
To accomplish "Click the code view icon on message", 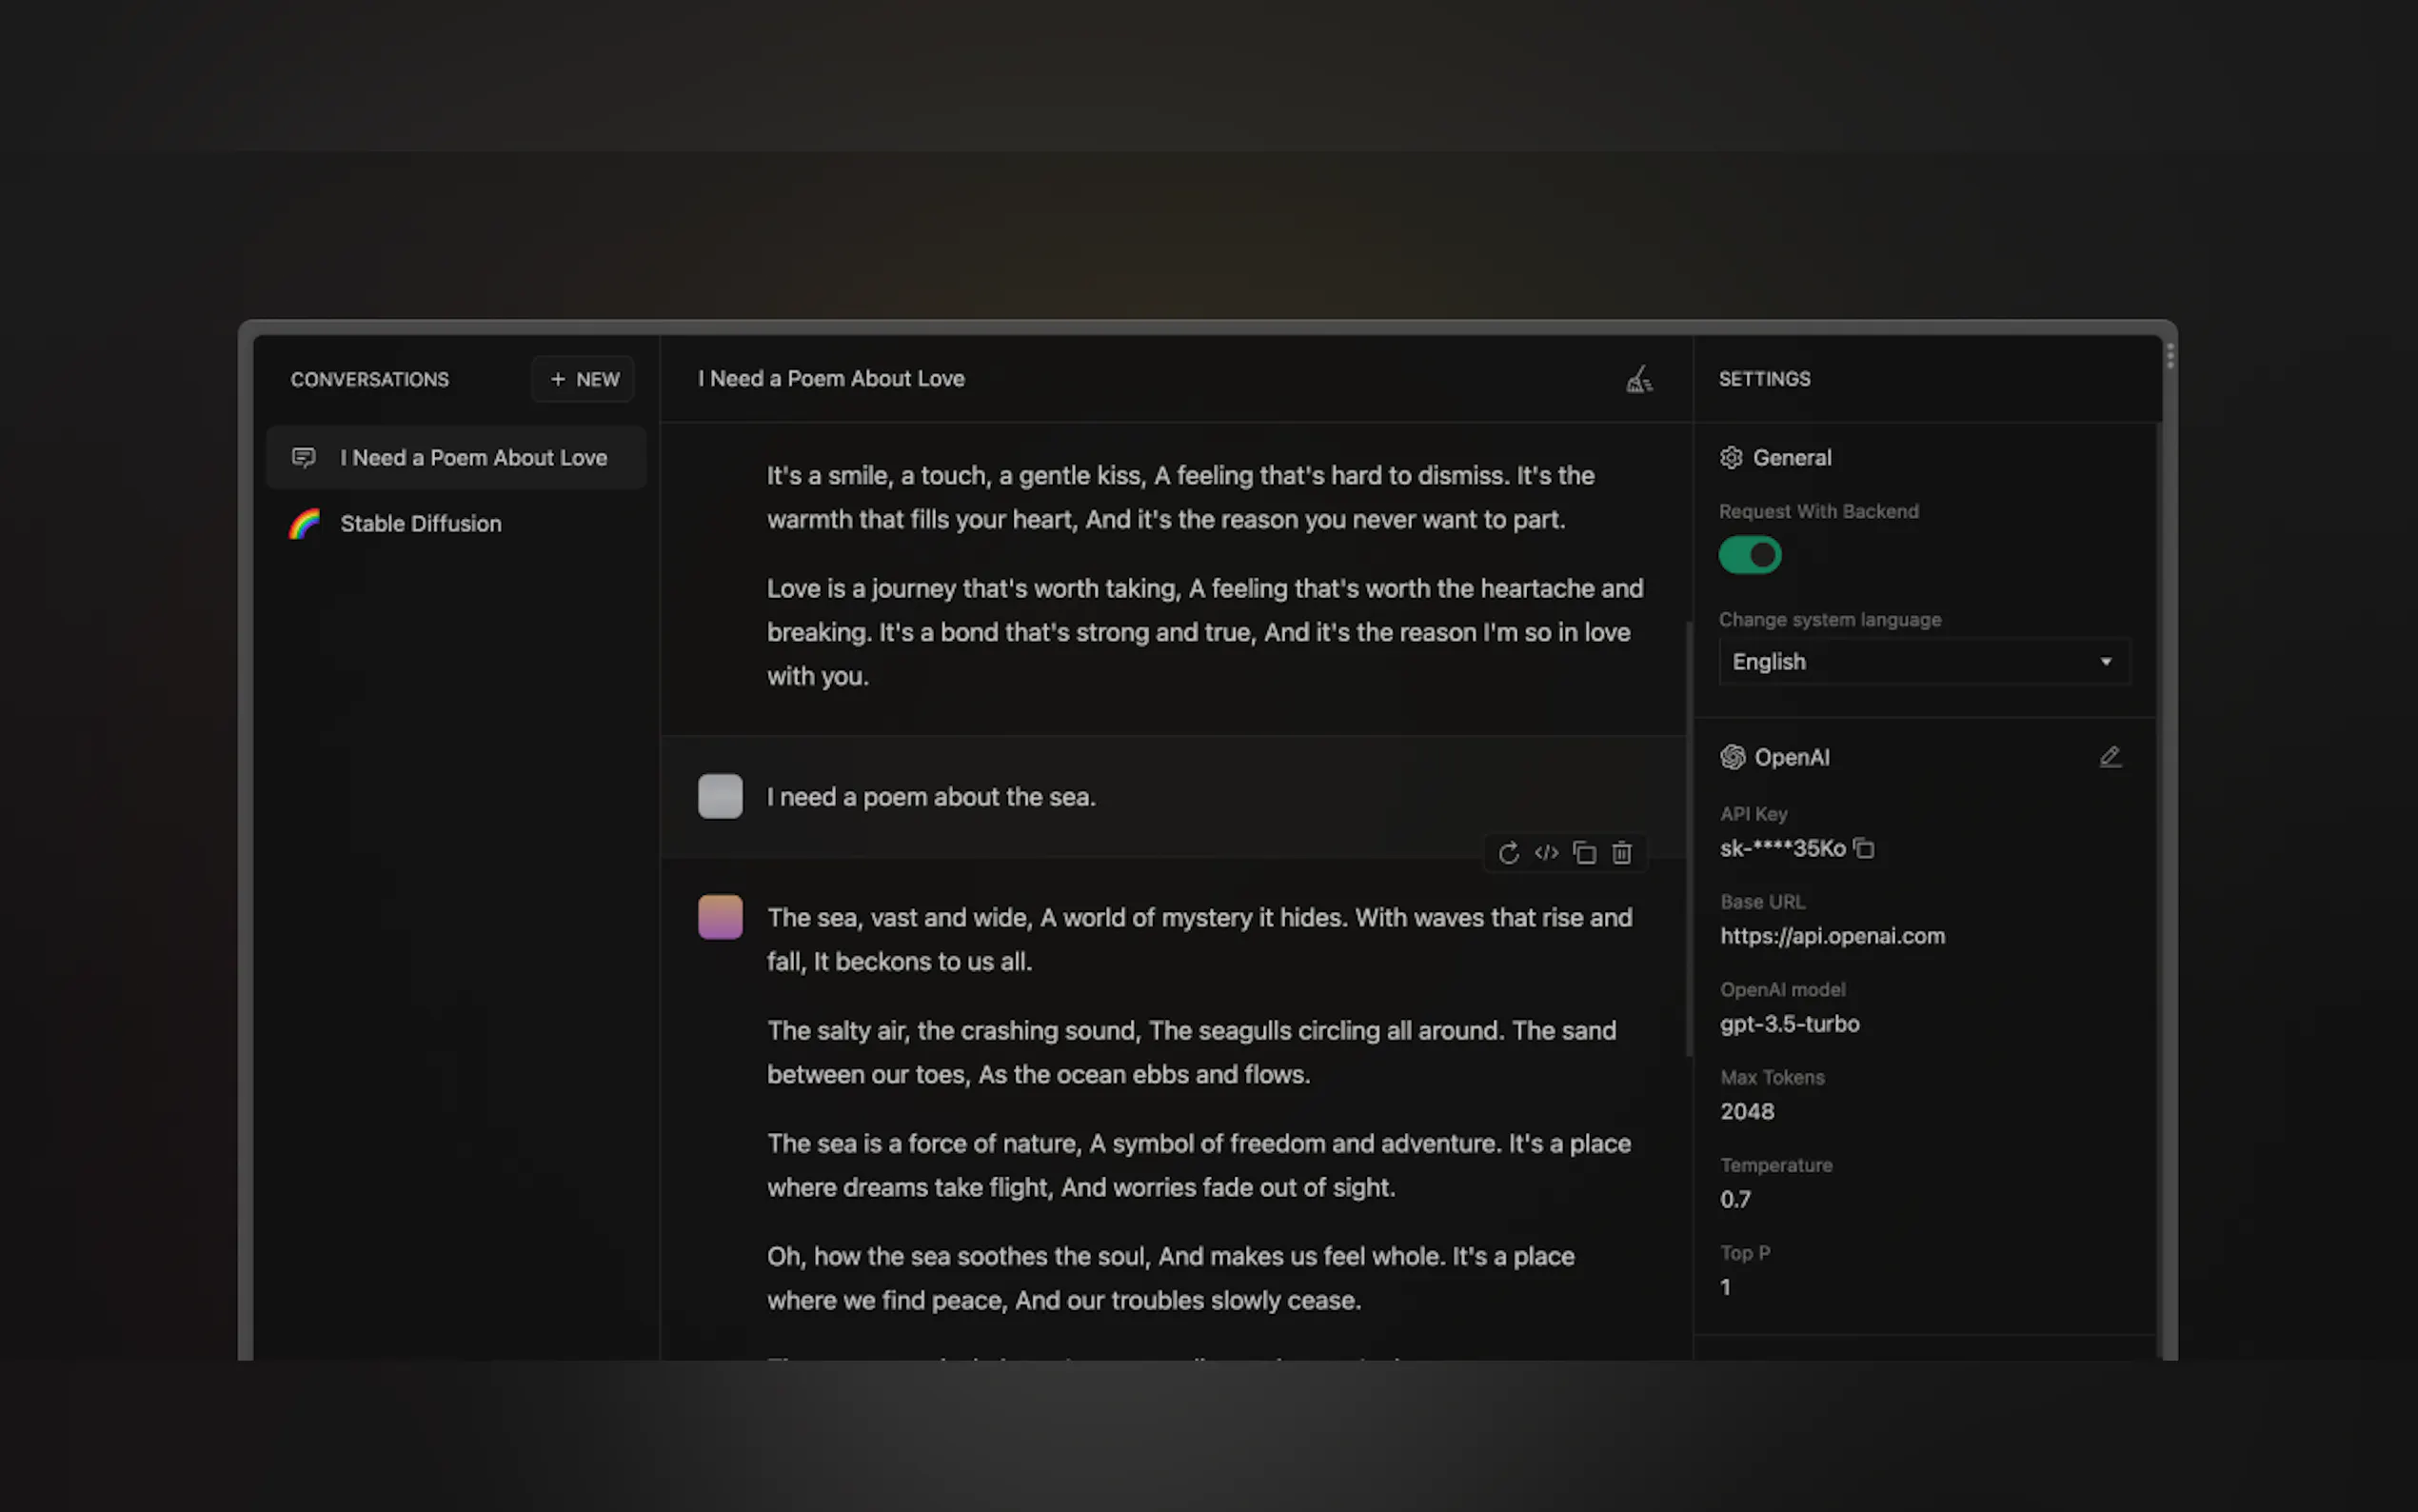I will click(1546, 853).
